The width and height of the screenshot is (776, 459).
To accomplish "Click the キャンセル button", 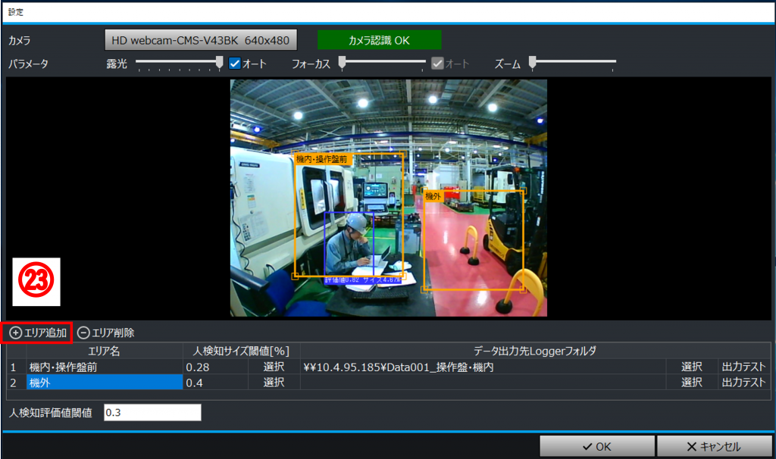I will pos(714,447).
